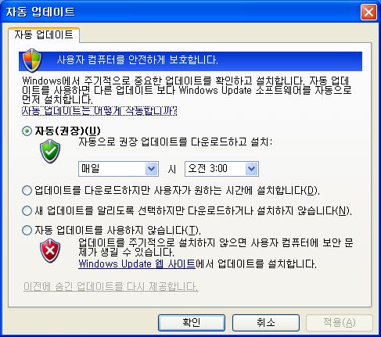The image size is (381, 337).
Task: Click the red X shield icon
Action: pyautogui.click(x=50, y=251)
